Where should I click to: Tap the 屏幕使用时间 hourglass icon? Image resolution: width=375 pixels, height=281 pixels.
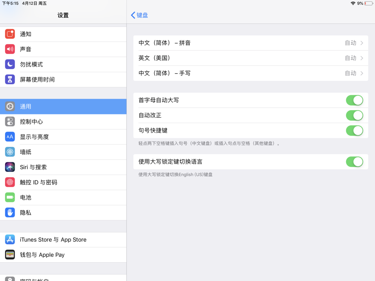coord(10,79)
